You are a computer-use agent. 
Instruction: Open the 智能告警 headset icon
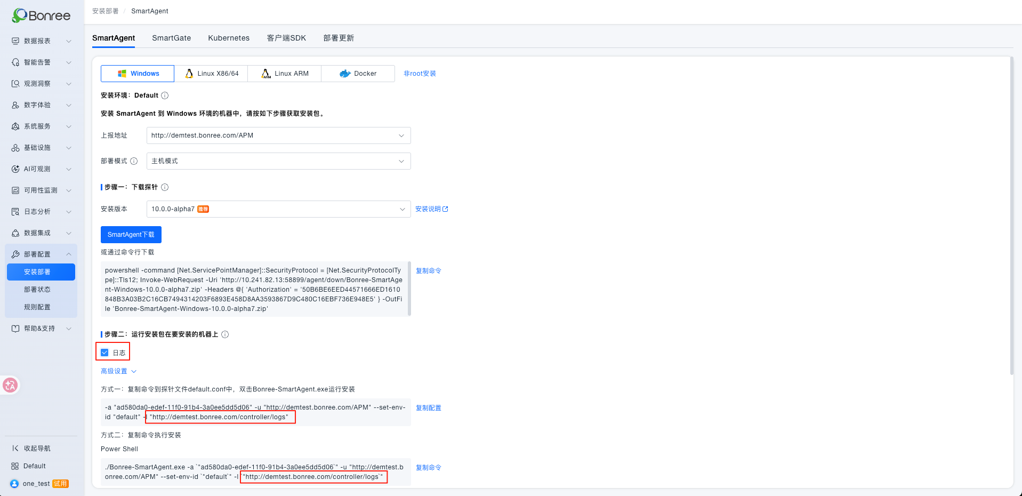tap(15, 62)
